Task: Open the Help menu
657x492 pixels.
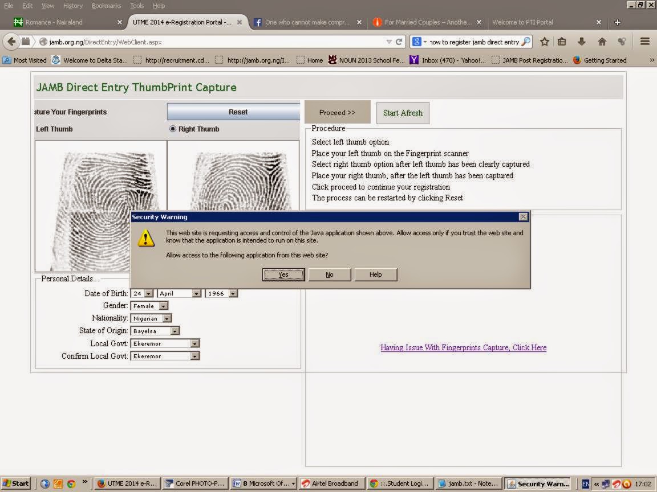Action: [159, 6]
